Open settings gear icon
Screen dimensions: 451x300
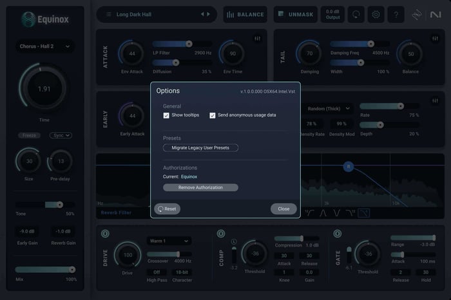point(376,14)
